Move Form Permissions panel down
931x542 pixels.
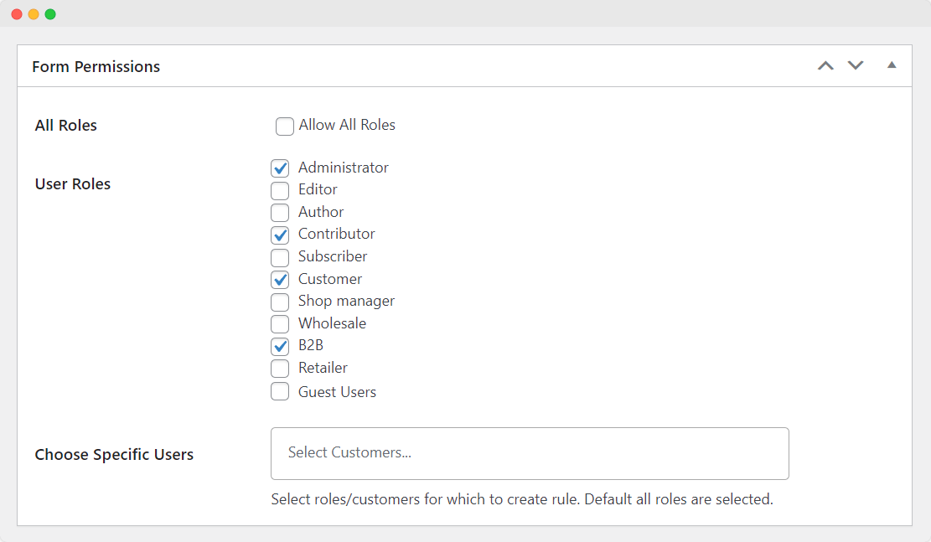pos(856,65)
